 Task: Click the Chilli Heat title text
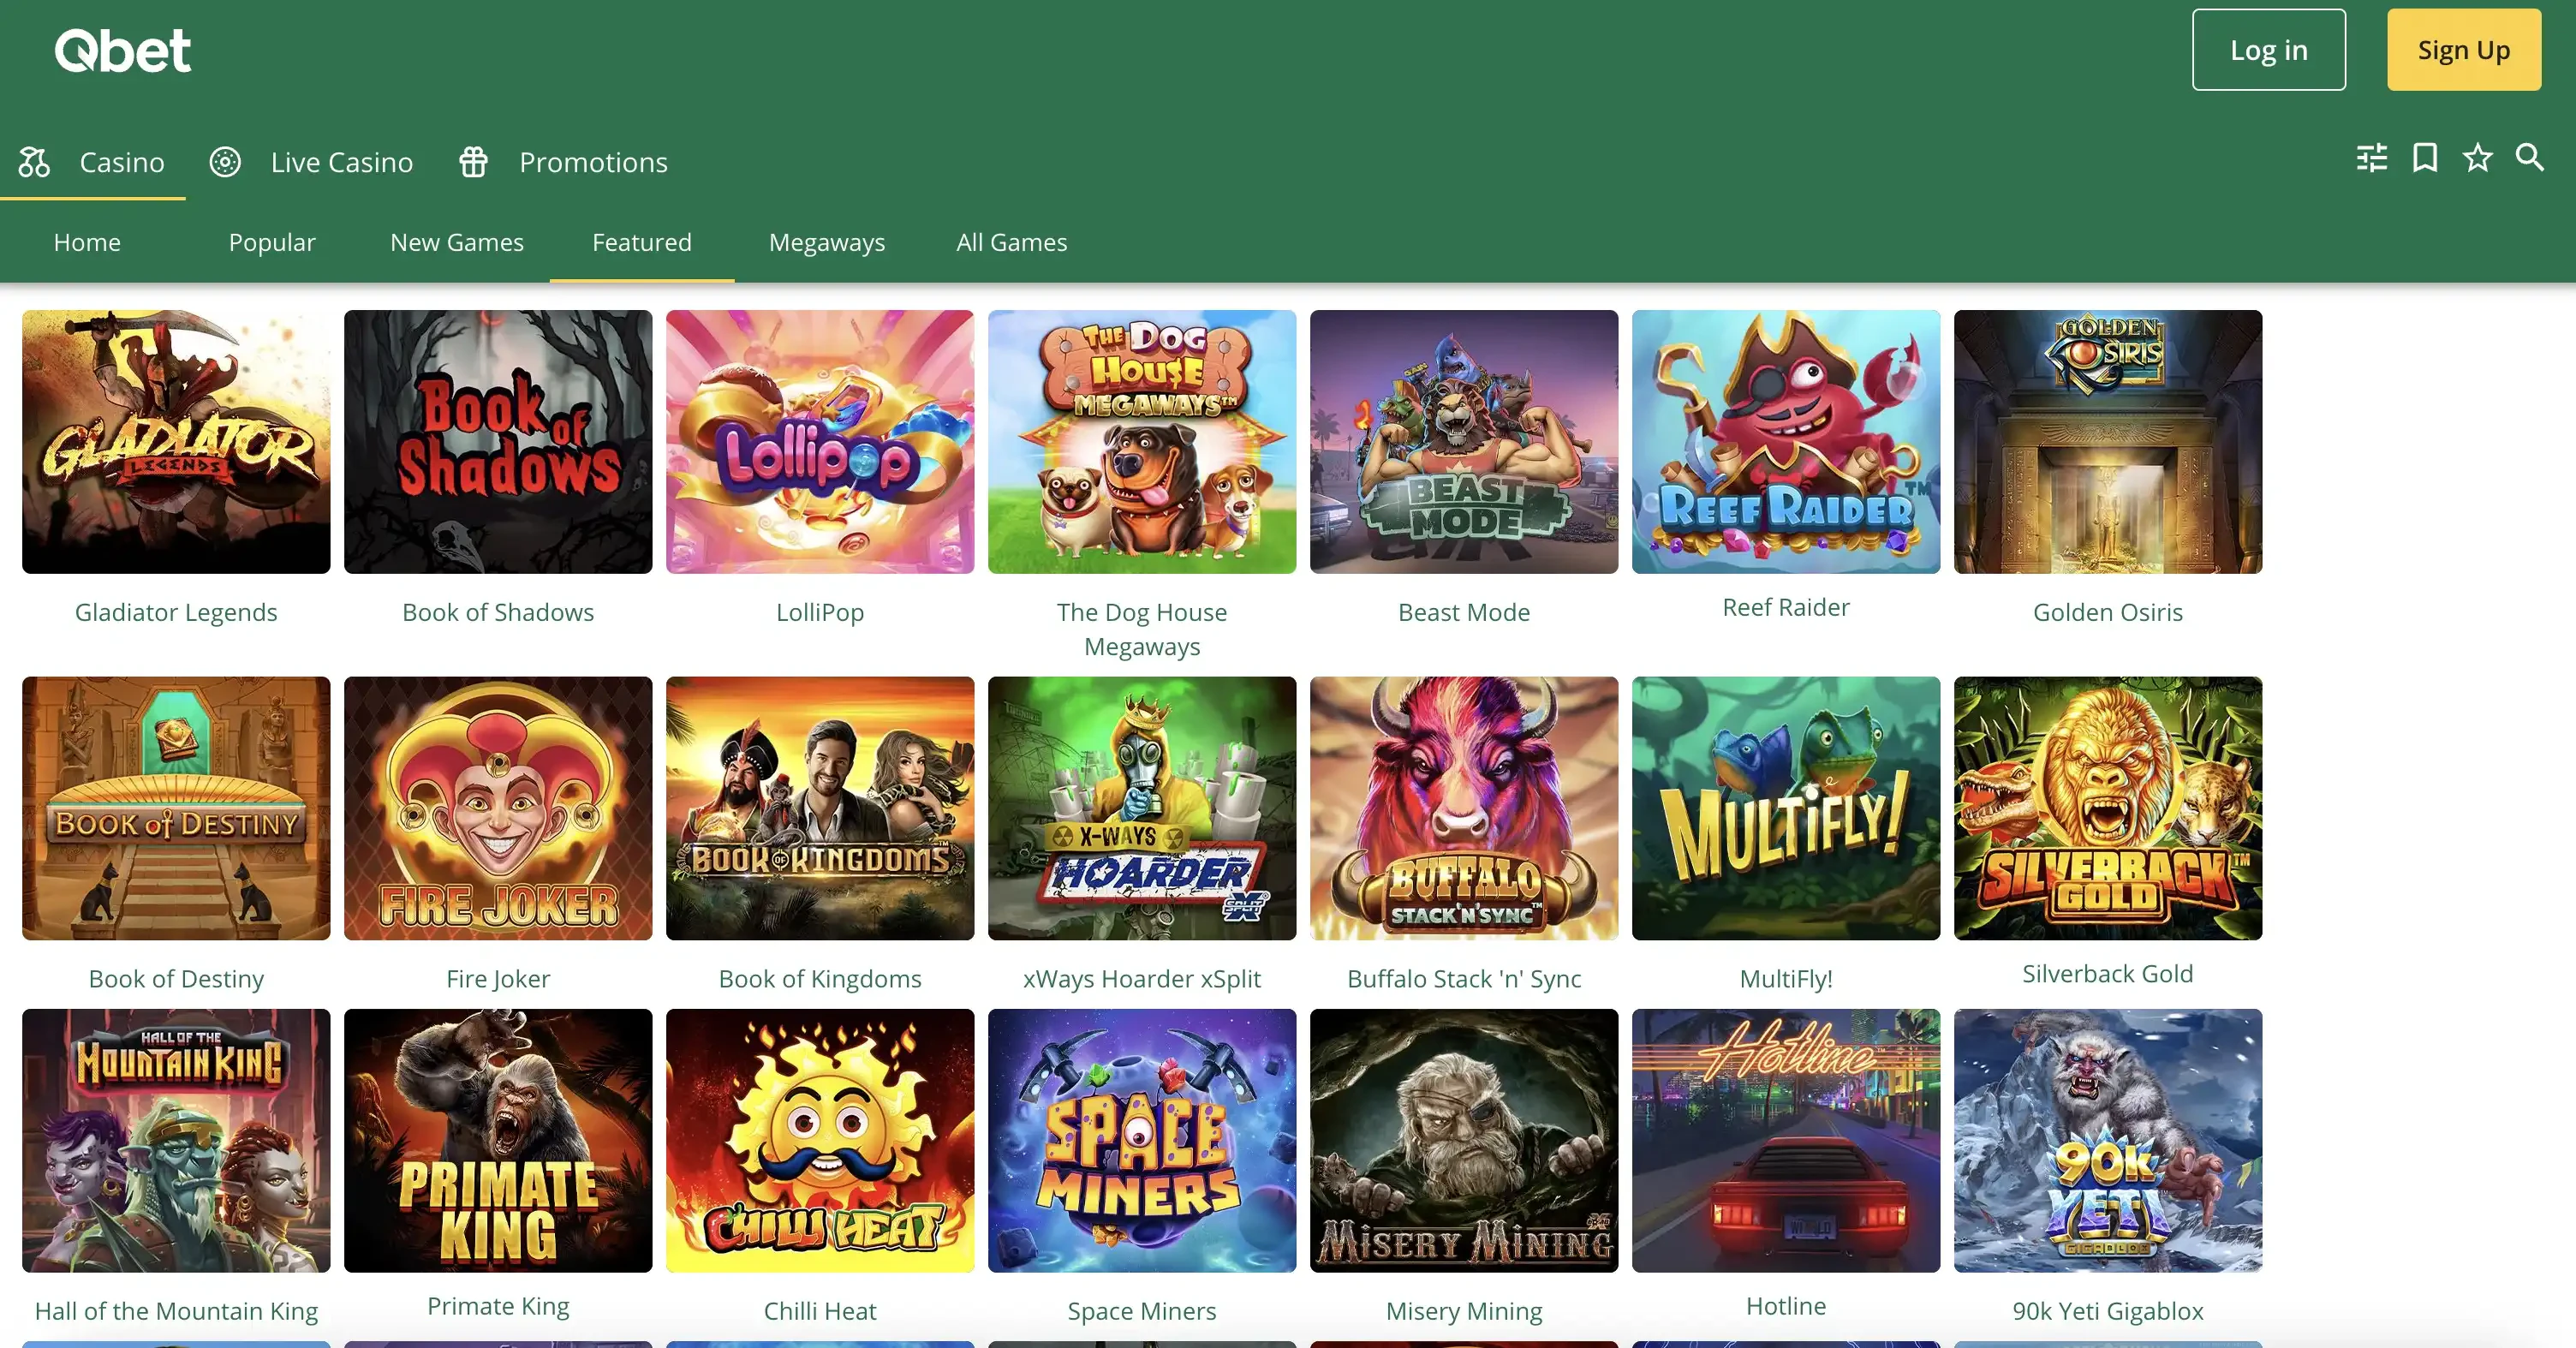tap(820, 1310)
